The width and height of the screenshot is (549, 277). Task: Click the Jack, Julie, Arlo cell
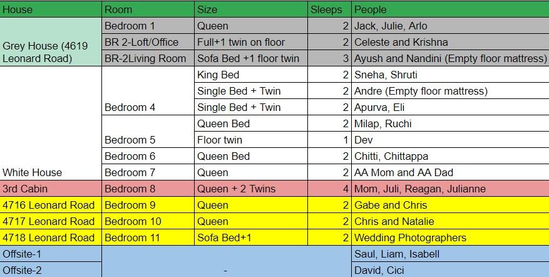point(450,26)
